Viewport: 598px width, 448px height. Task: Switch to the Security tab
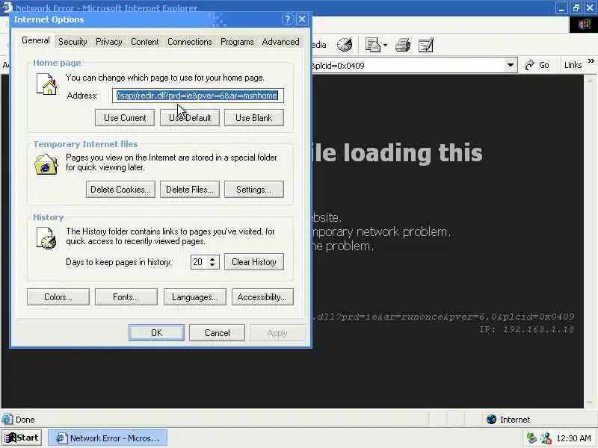tap(73, 42)
